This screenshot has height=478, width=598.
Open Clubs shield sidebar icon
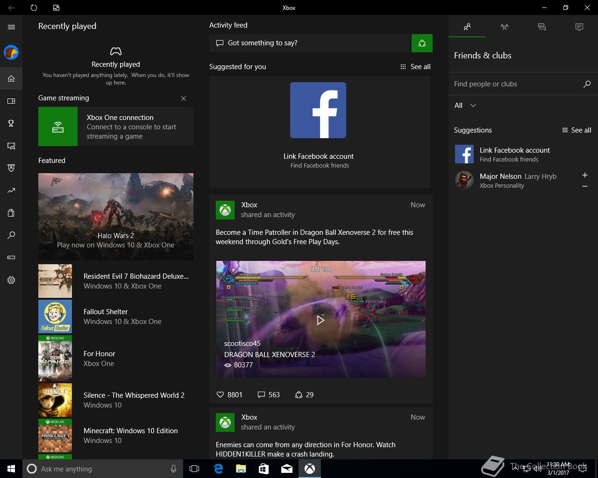(11, 168)
